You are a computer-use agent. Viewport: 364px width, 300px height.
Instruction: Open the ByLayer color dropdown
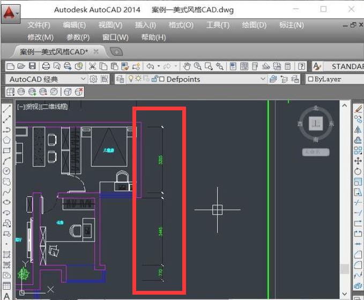click(332, 79)
